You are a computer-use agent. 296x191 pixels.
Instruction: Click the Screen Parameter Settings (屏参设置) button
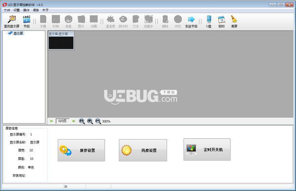[81, 151]
